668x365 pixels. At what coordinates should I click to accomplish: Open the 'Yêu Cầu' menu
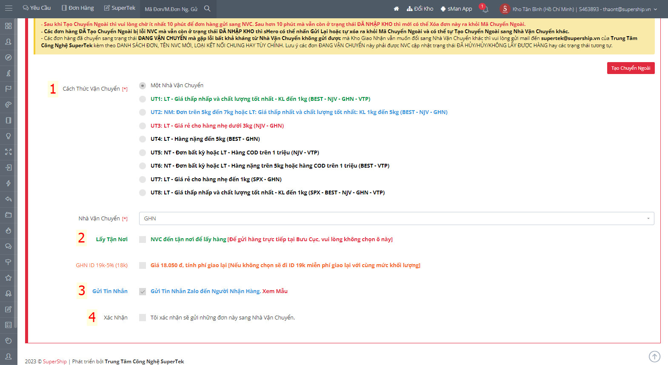(37, 8)
